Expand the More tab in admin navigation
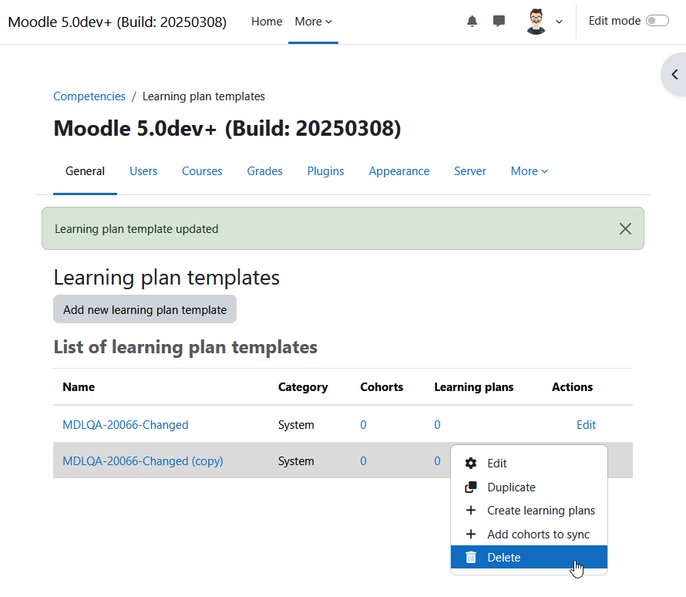This screenshot has height=597, width=686. 529,171
